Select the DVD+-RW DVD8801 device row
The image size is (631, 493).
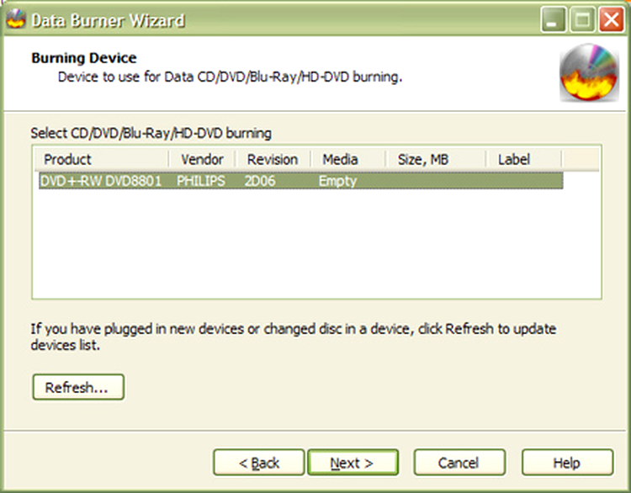coord(300,181)
